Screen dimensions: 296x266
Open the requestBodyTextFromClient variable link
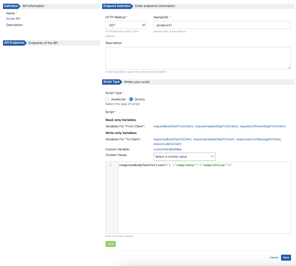pos(172,126)
